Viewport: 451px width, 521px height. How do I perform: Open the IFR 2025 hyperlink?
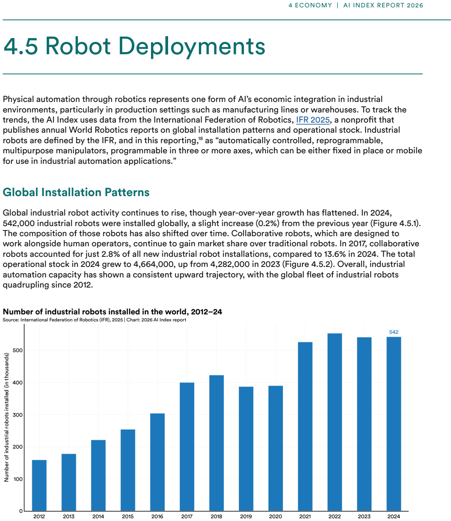(313, 120)
